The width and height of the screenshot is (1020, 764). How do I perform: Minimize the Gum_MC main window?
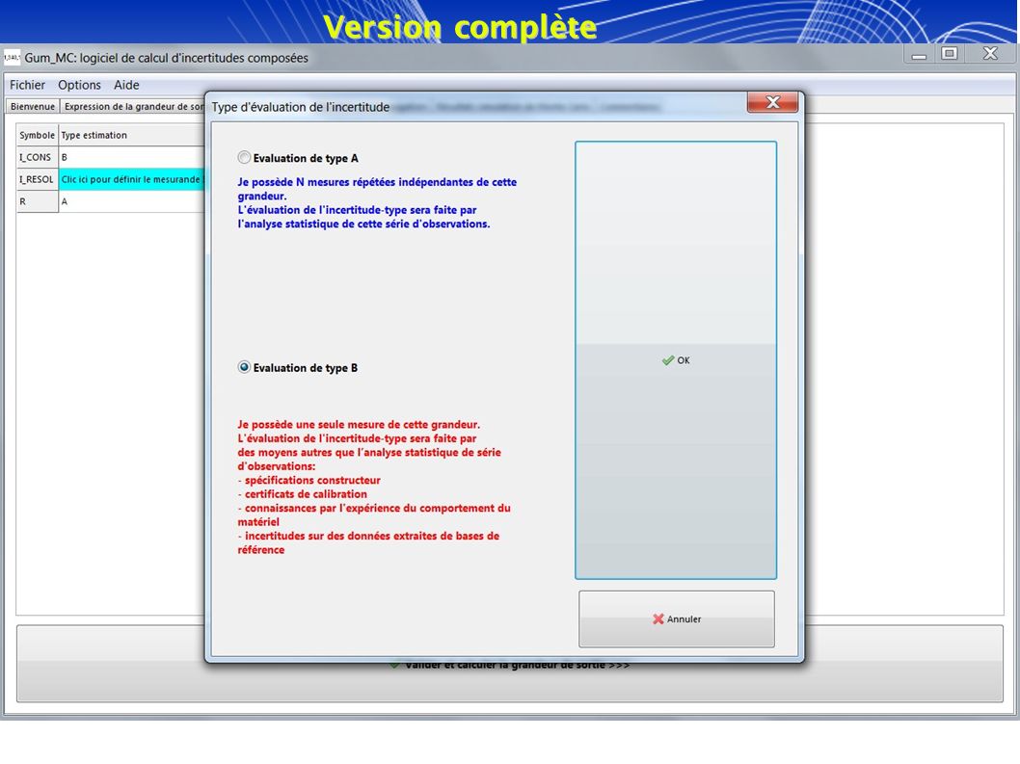click(919, 55)
